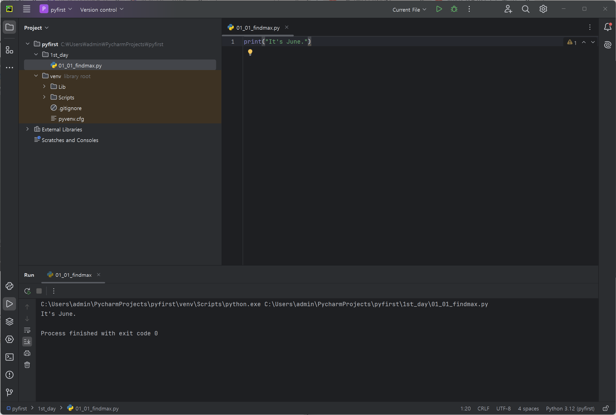
Task: Jump down the stack trace arrow
Action: pyautogui.click(x=27, y=319)
